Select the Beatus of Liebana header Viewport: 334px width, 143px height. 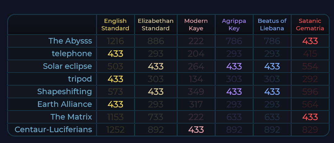272,25
